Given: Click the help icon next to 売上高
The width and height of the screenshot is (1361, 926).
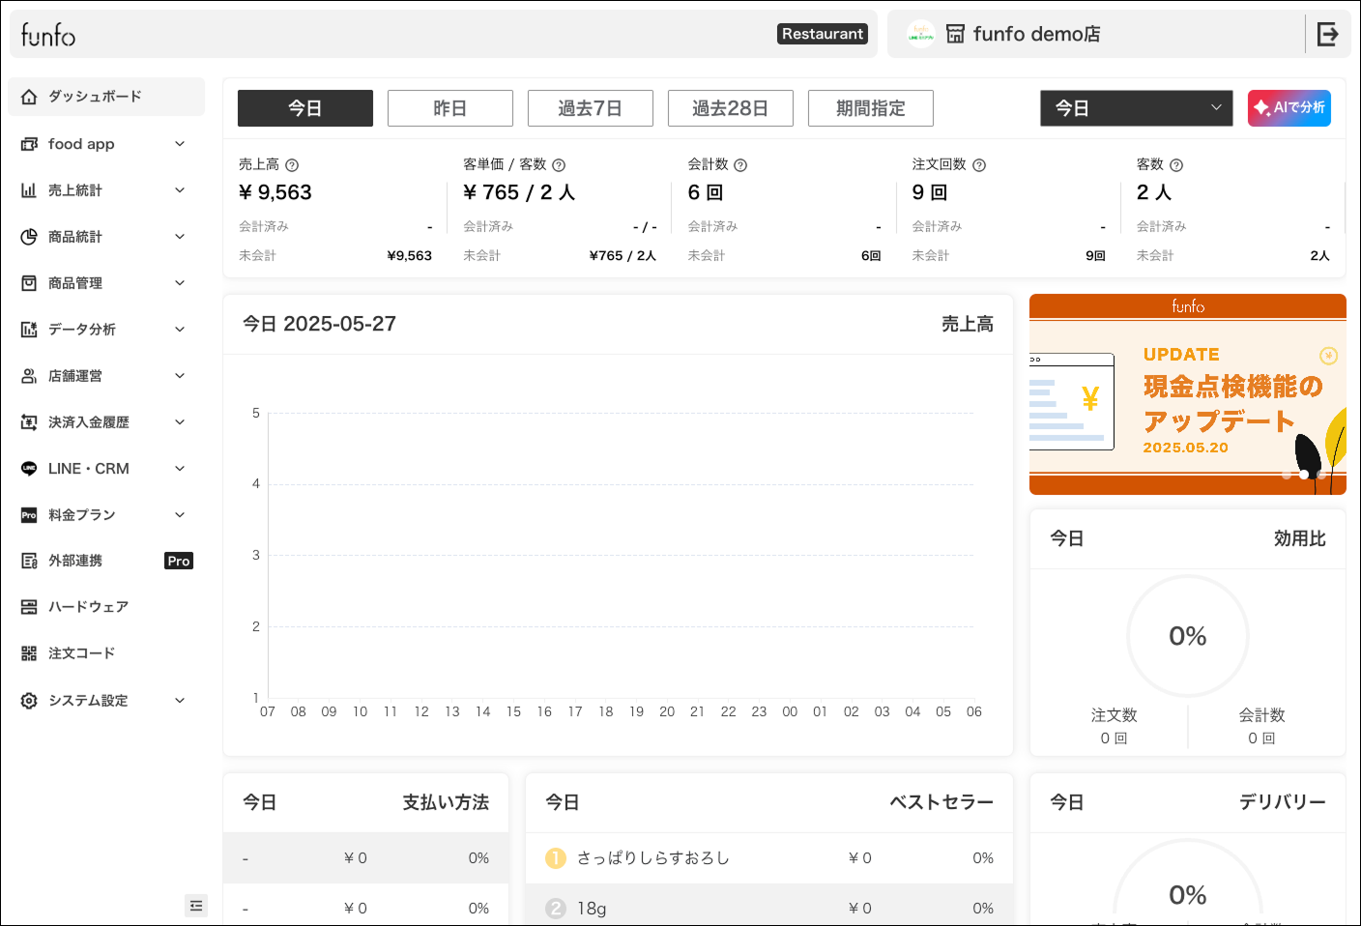Looking at the screenshot, I should point(292,165).
